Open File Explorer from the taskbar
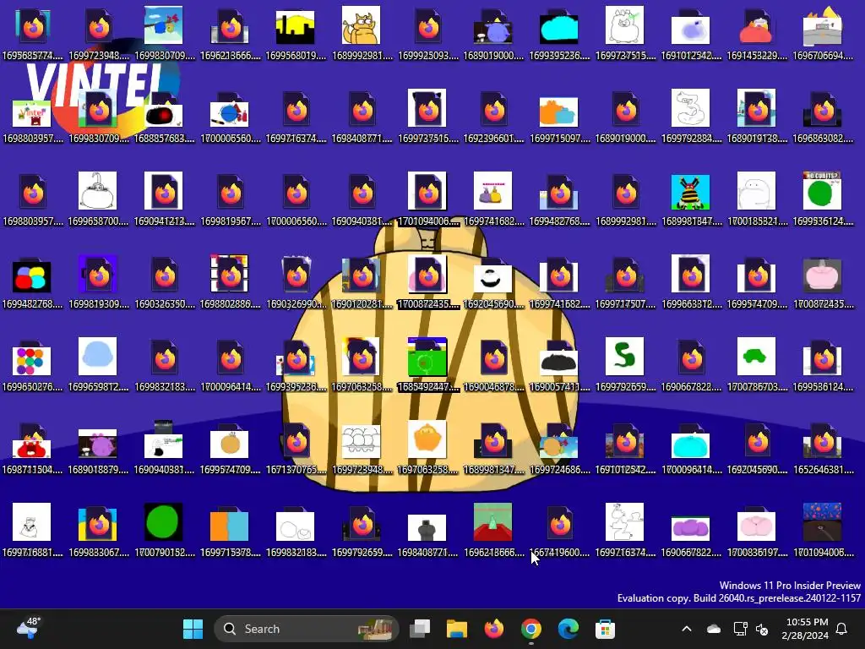 click(457, 629)
